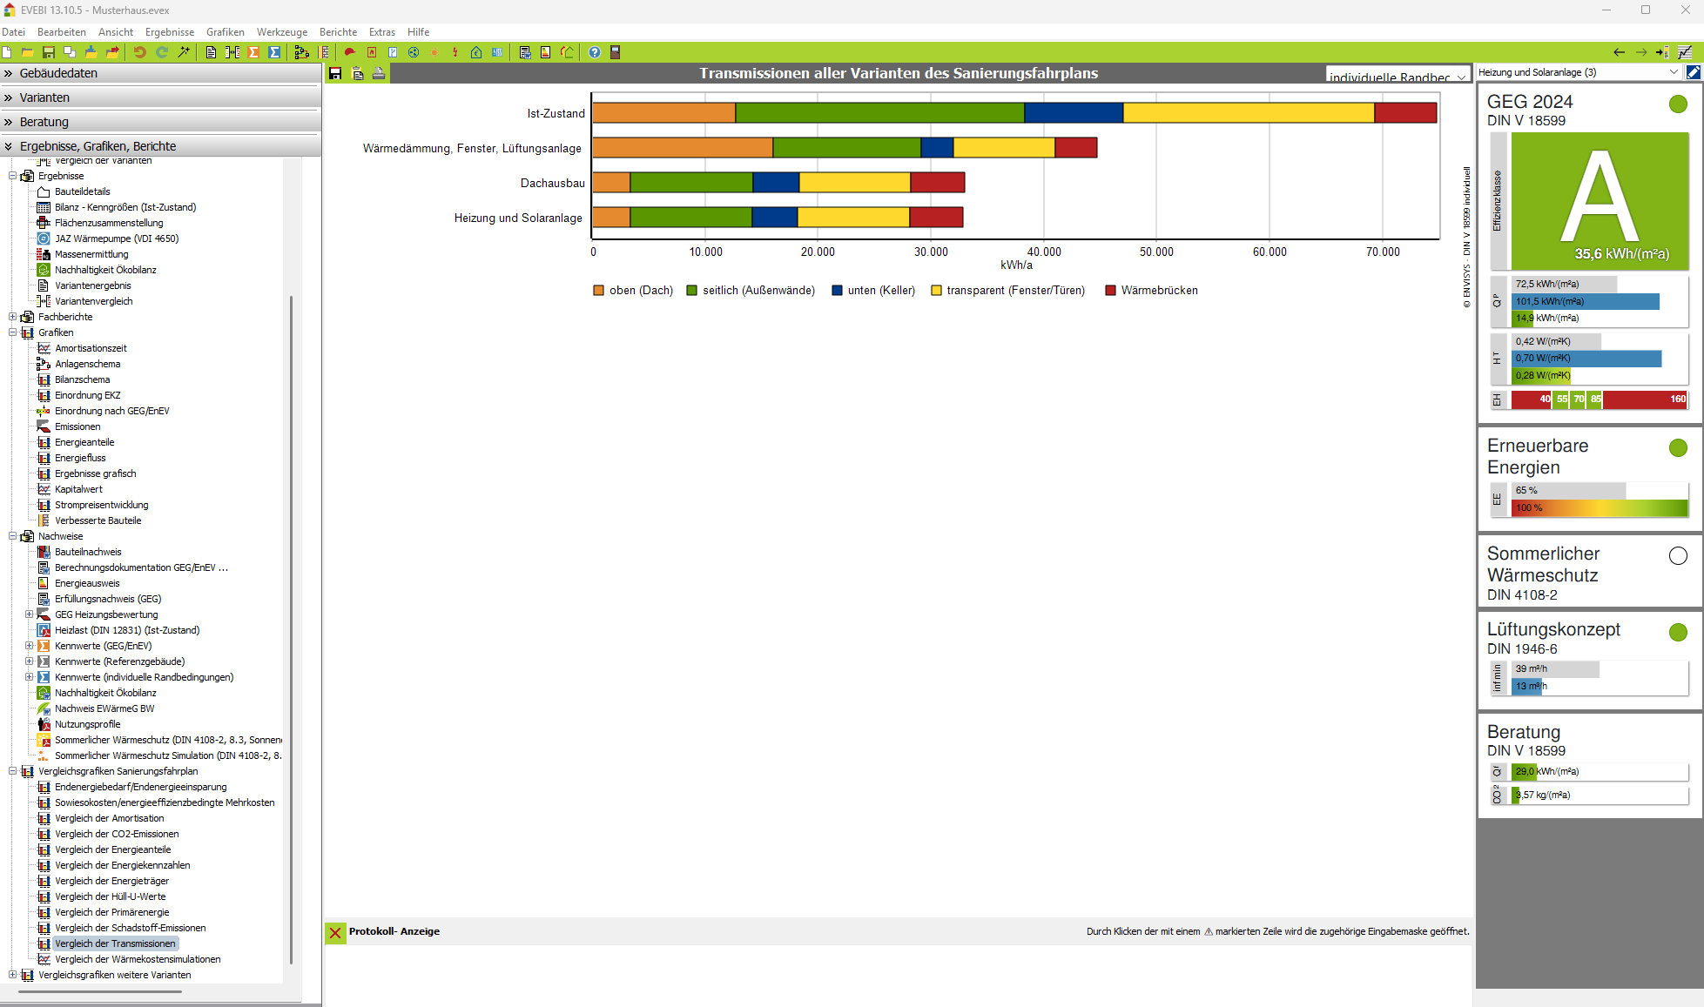1704x1007 pixels.
Task: Copy chart to clipboard icon
Action: pyautogui.click(x=357, y=74)
